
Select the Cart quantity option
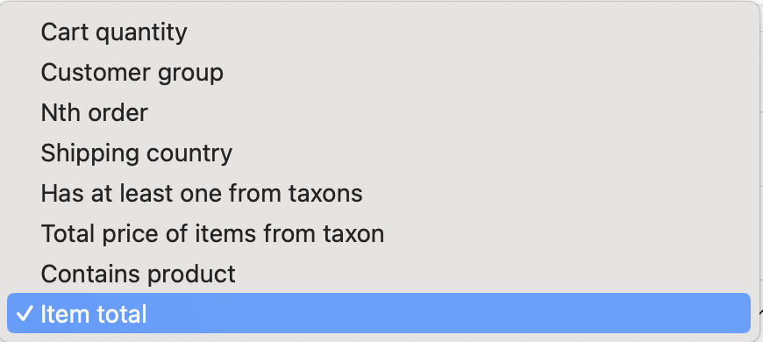pos(379,32)
